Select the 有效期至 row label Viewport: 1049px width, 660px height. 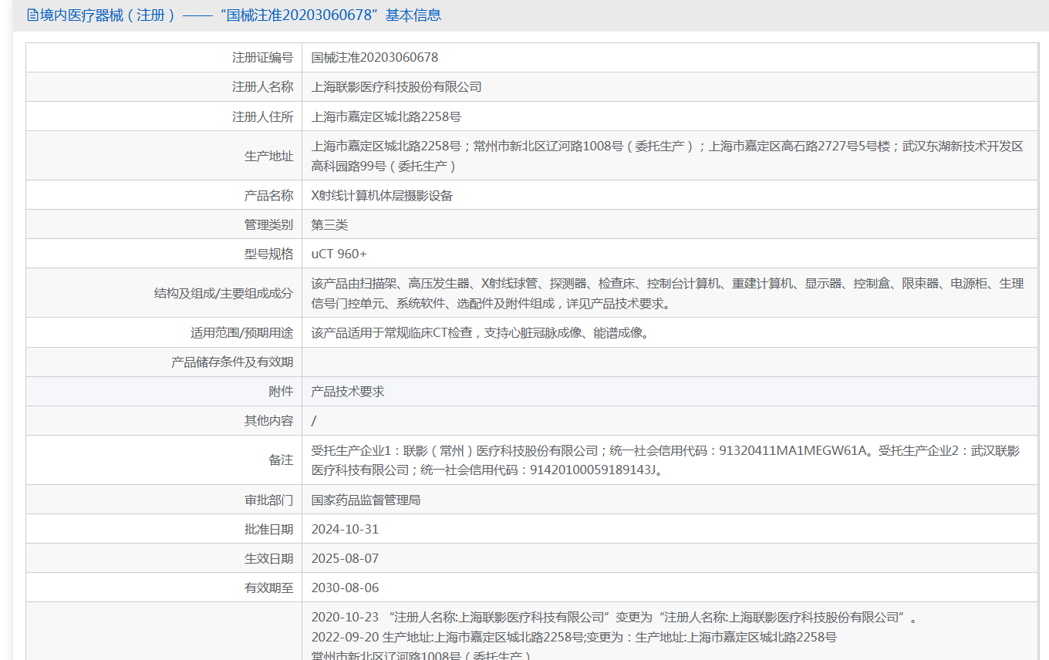click(x=269, y=588)
